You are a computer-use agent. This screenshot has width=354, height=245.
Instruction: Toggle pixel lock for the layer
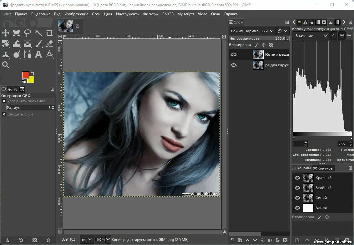click(256, 45)
